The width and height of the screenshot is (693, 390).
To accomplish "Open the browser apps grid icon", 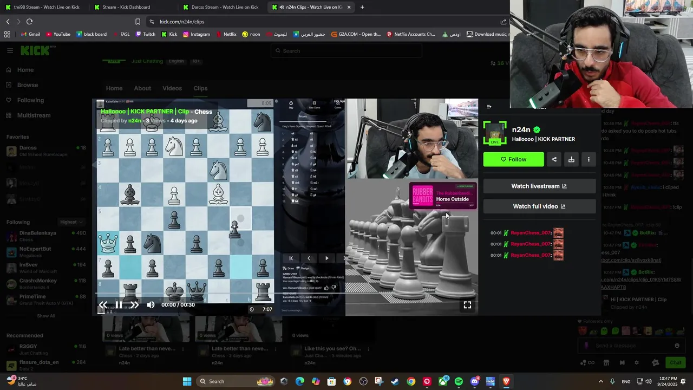I will (7, 34).
